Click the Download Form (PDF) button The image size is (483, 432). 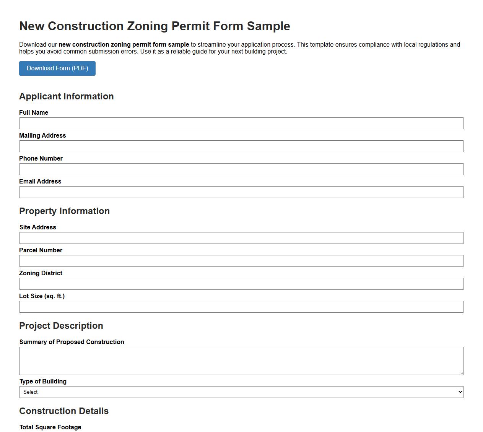coord(57,68)
